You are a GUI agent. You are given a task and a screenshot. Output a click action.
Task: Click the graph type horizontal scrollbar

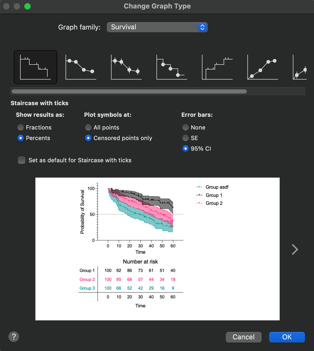tap(129, 91)
